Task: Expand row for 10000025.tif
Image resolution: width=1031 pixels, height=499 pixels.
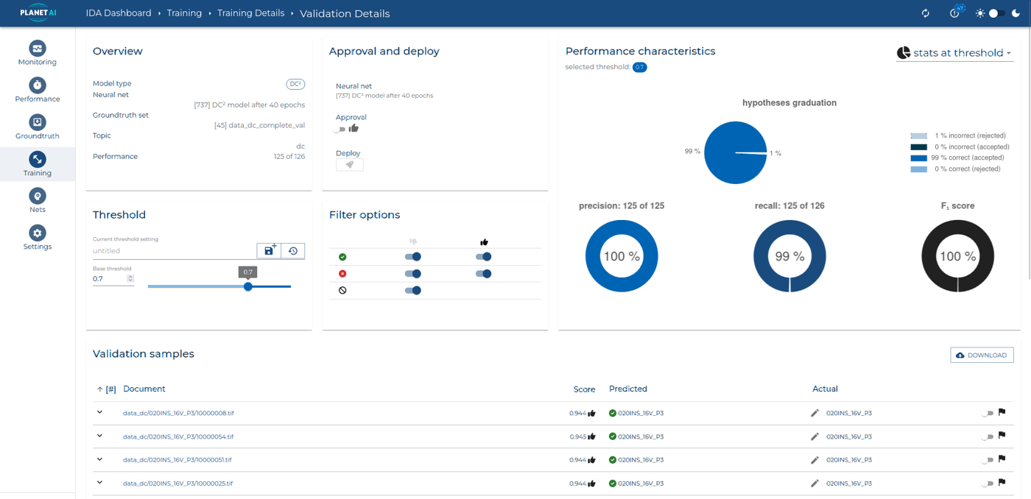Action: click(100, 483)
